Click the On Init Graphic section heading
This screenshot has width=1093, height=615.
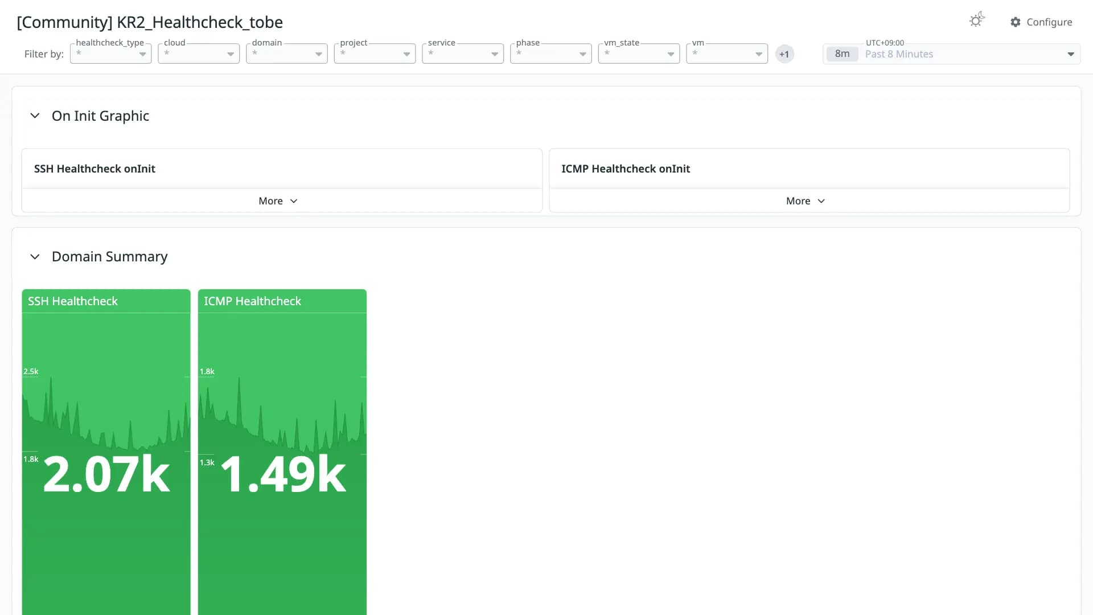coord(100,116)
